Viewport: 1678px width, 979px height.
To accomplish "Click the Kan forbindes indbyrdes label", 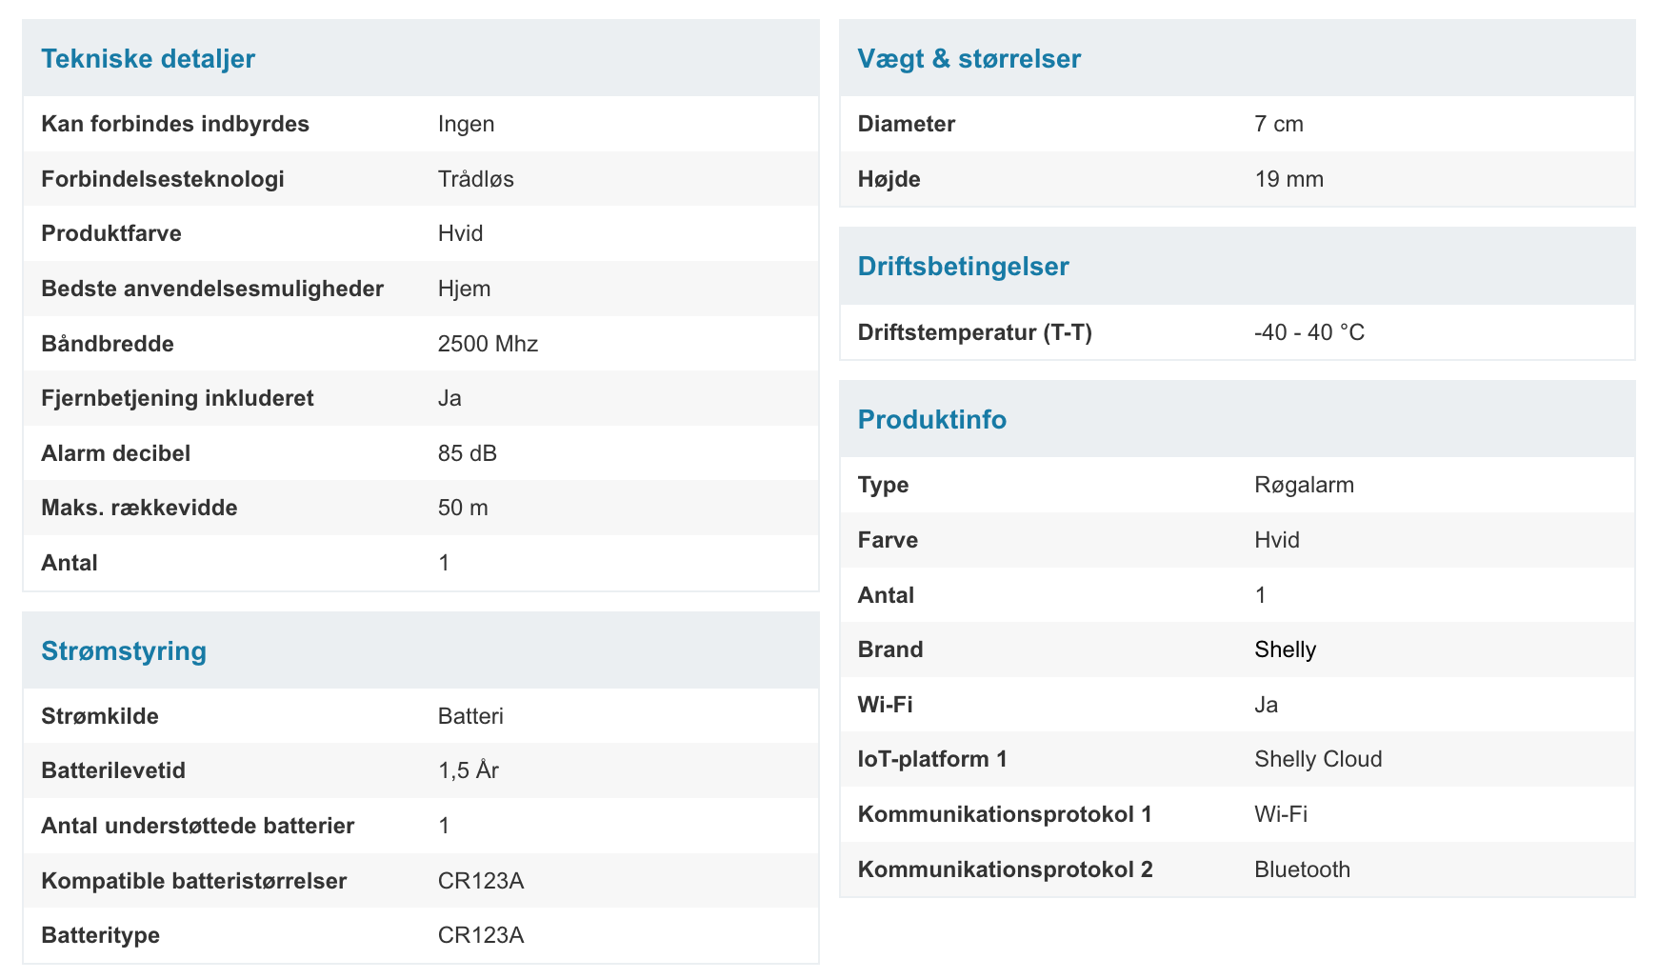I will [175, 124].
